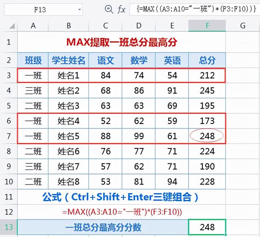Click cell 姓名4
Screen dimensions: 260x237
[69, 121]
